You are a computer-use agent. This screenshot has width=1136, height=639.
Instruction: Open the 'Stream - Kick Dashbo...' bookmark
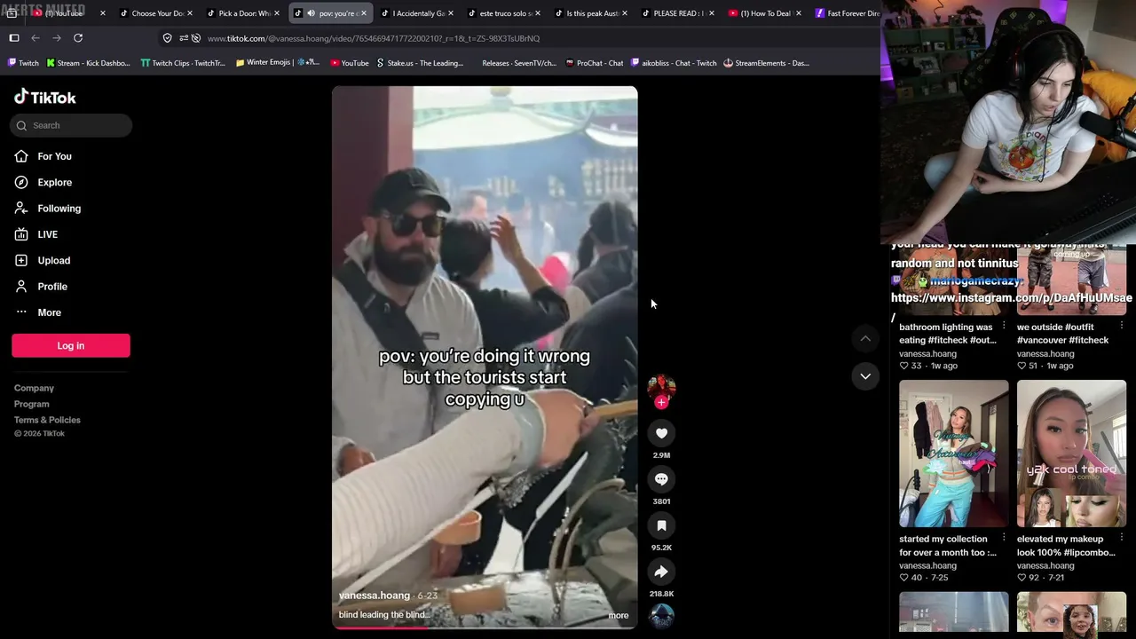click(x=88, y=63)
